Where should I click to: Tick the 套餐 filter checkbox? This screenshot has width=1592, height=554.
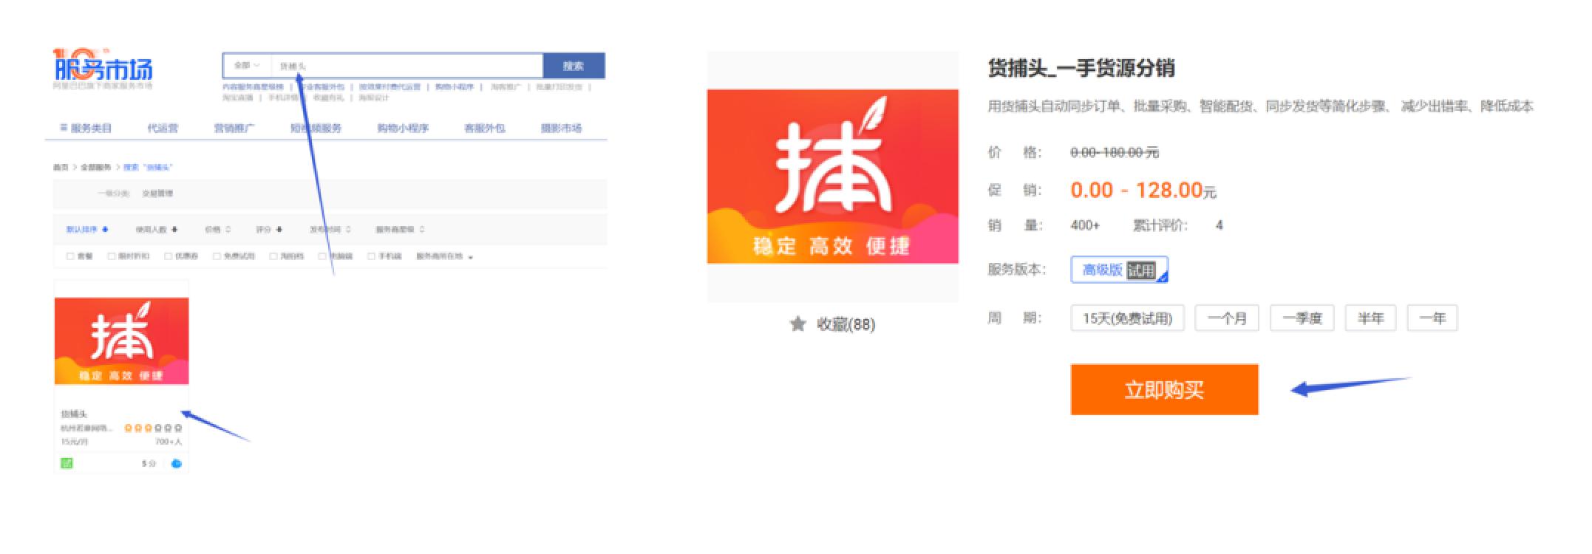pyautogui.click(x=70, y=256)
